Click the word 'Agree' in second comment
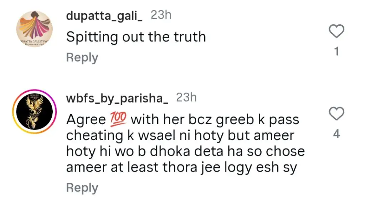Image resolution: width=365 pixels, height=203 pixels. pyautogui.click(x=86, y=120)
